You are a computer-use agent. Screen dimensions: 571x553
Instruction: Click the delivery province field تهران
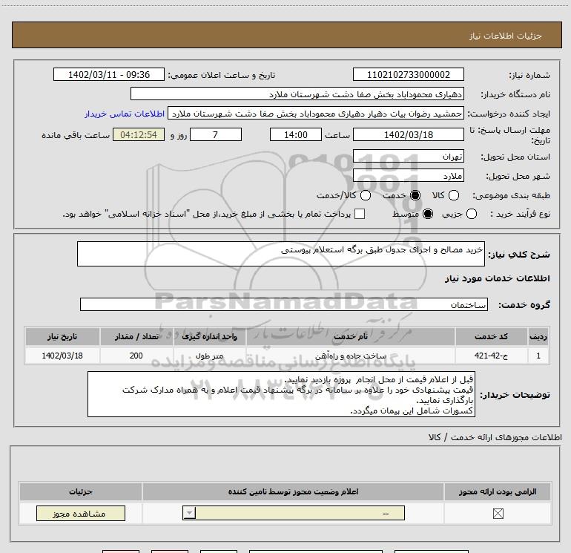click(408, 156)
